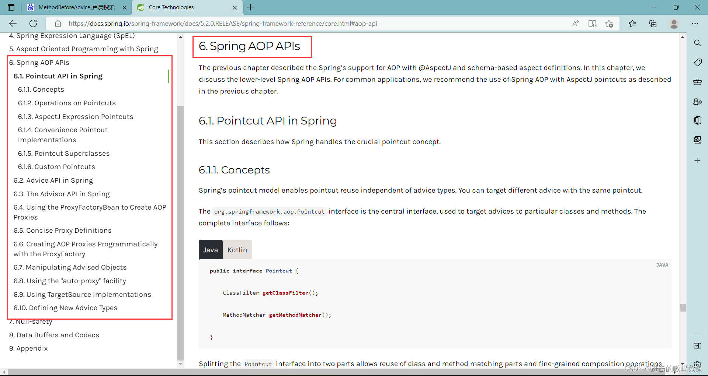Go to 6.1.1. Concepts in sidebar
The width and height of the screenshot is (708, 376).
point(41,89)
